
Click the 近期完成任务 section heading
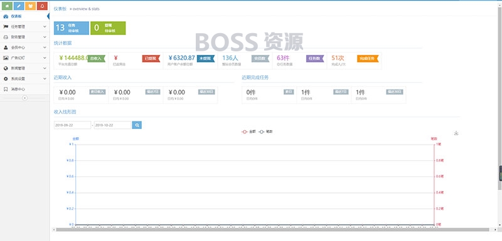click(255, 77)
